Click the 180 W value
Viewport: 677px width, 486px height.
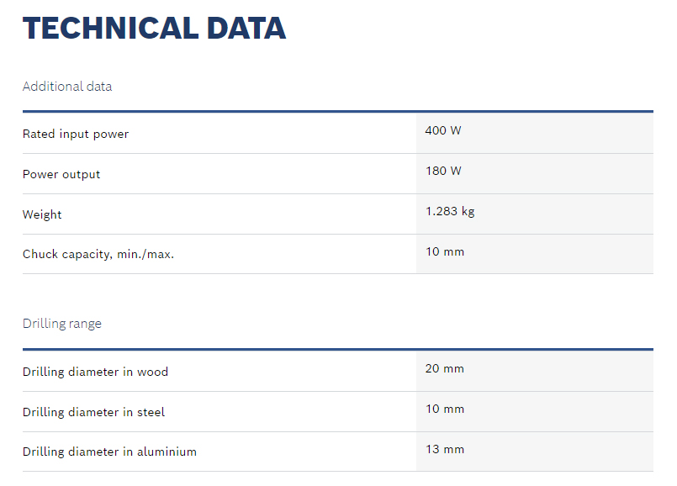tap(443, 171)
